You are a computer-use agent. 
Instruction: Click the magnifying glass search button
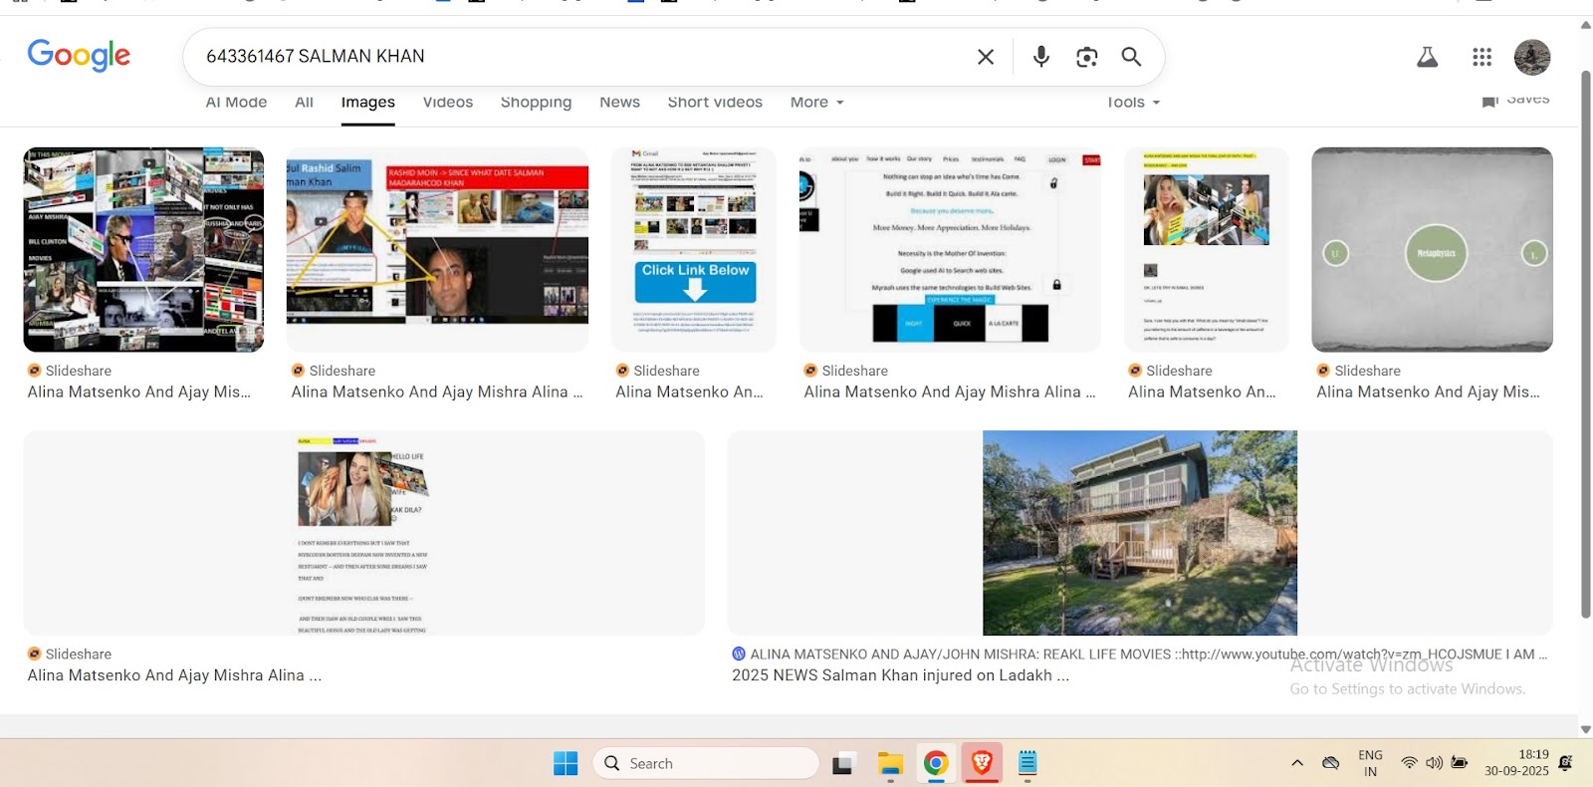1131,57
